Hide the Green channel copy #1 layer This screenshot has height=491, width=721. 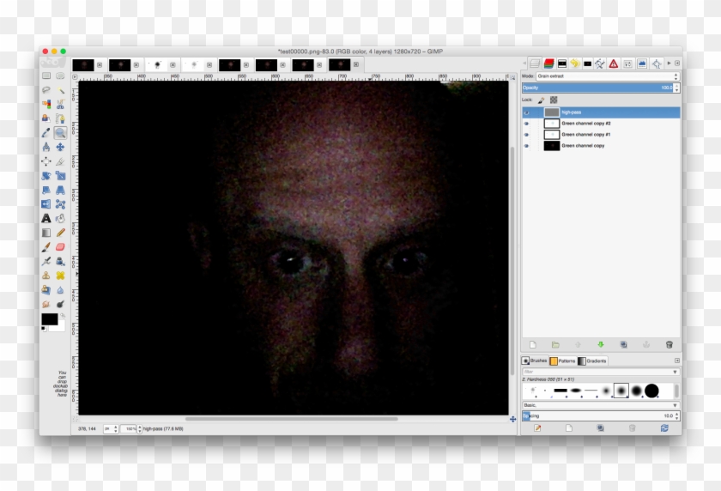pyautogui.click(x=526, y=135)
